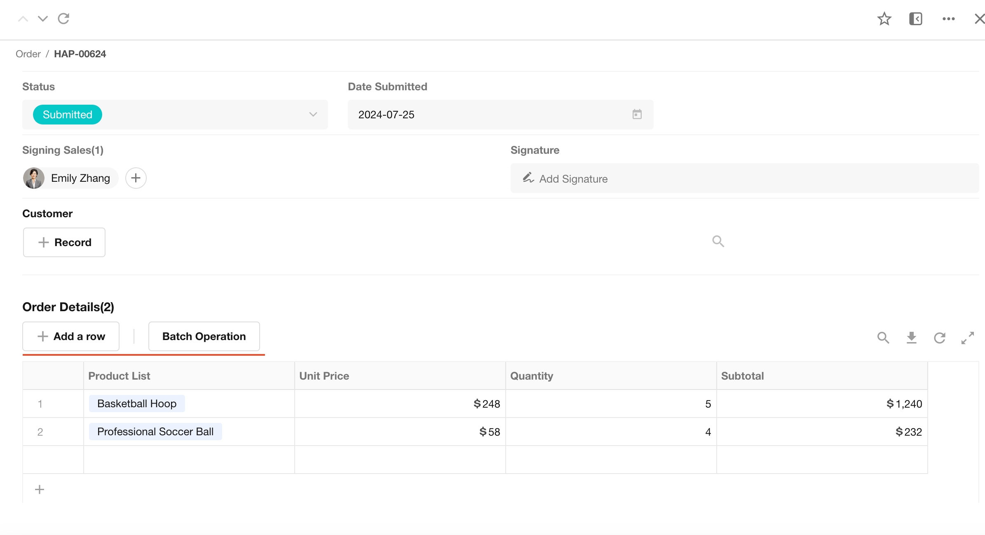Click plus icon below the table rows
This screenshot has height=535, width=985.
click(40, 489)
